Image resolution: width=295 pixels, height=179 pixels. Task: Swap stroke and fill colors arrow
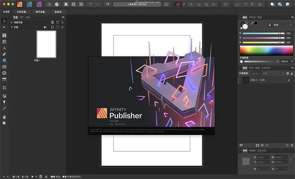(x=246, y=23)
